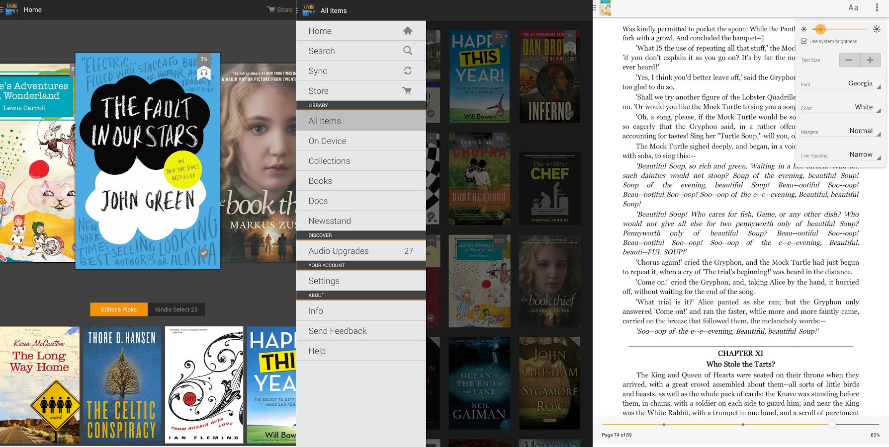
Task: Open the hamburger menu in reader window
Action: 595,7
